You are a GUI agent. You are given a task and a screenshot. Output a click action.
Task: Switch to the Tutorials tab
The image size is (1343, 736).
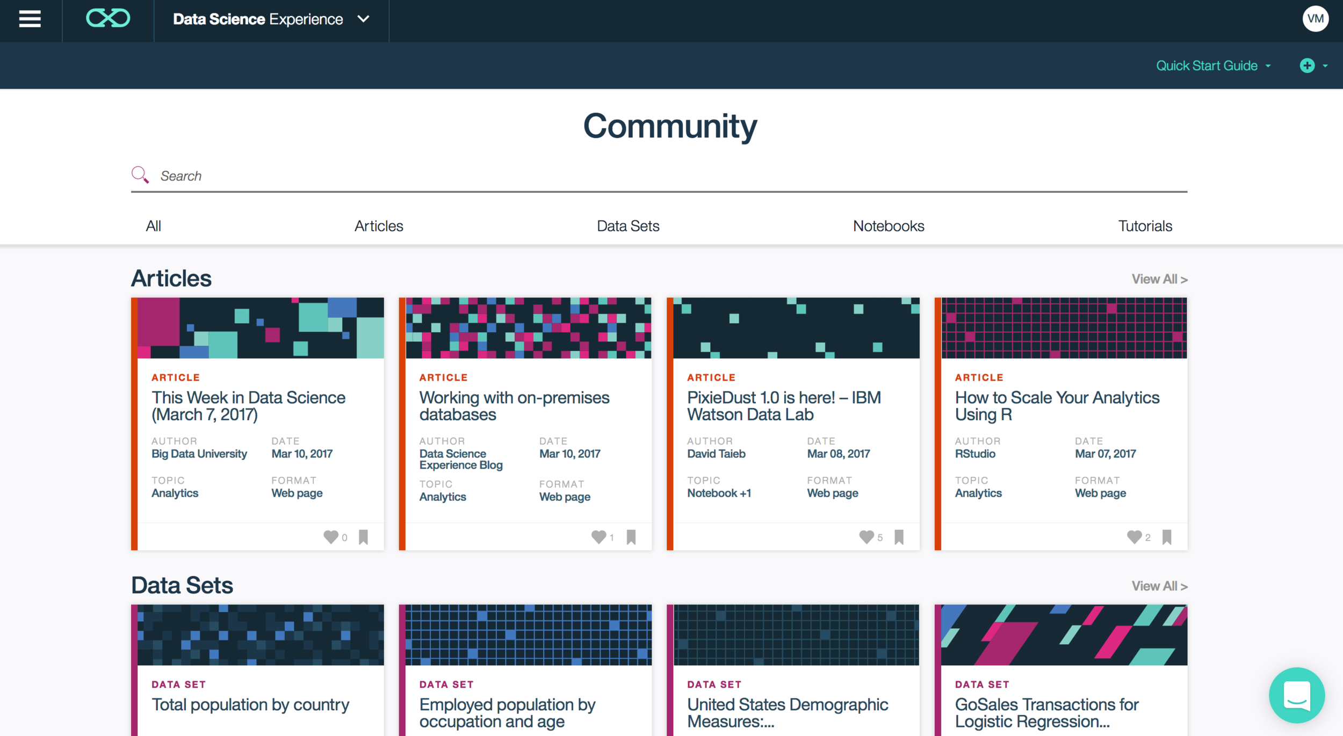pos(1145,226)
